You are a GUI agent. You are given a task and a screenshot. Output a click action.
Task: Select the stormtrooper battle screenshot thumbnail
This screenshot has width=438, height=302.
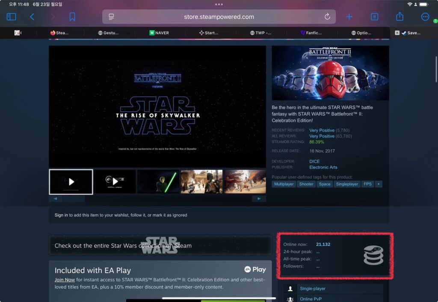click(x=245, y=182)
